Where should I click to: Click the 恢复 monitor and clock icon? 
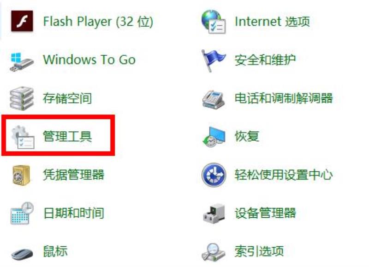[x=214, y=137]
